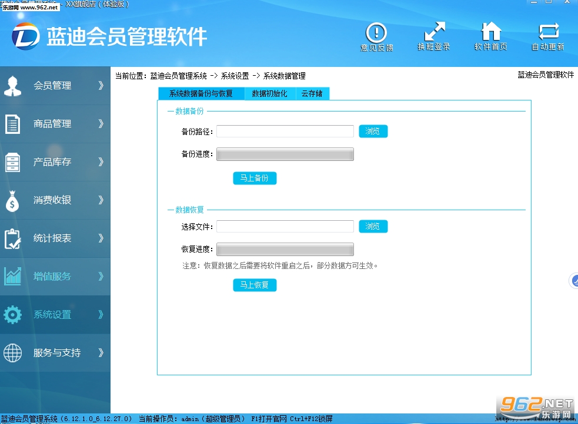The width and height of the screenshot is (578, 424).
Task: Click the 产品库存 cabinet icon
Action: click(12, 162)
